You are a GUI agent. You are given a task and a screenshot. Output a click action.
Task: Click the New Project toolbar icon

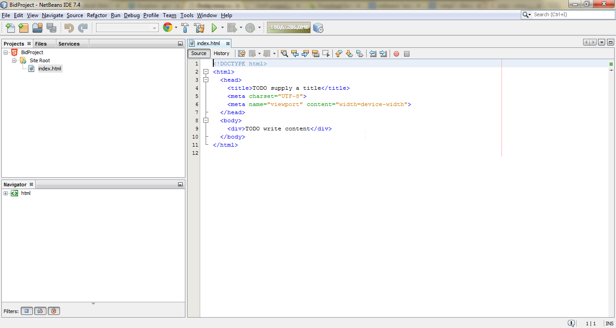[23, 28]
